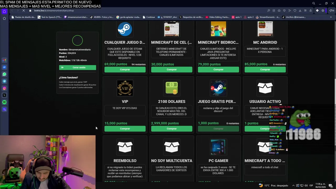Open the Uni/Aris TikTok bookmark
Screen dimensions: 336x189
click(294, 17)
